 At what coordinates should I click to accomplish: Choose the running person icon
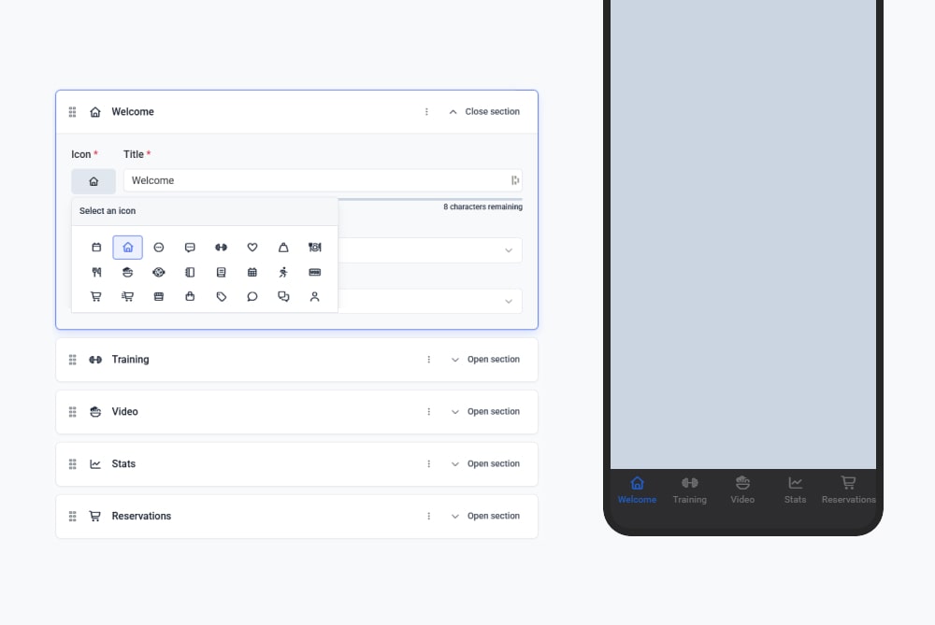[283, 272]
